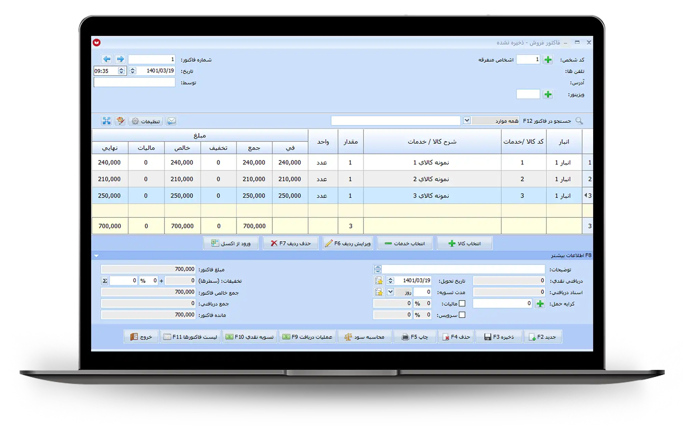Click the F3 save (ذخیره) button

coord(499,337)
